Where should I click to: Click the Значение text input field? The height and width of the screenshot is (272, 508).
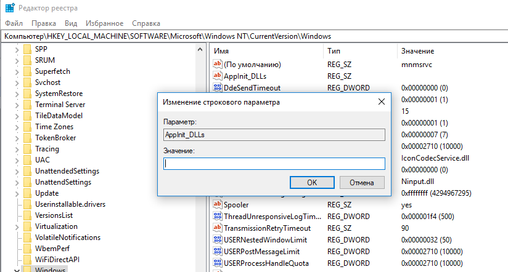(x=274, y=164)
